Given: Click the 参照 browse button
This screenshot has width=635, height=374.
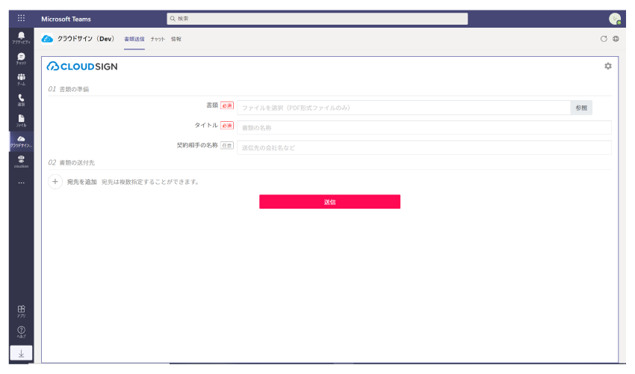Looking at the screenshot, I should click(x=581, y=108).
